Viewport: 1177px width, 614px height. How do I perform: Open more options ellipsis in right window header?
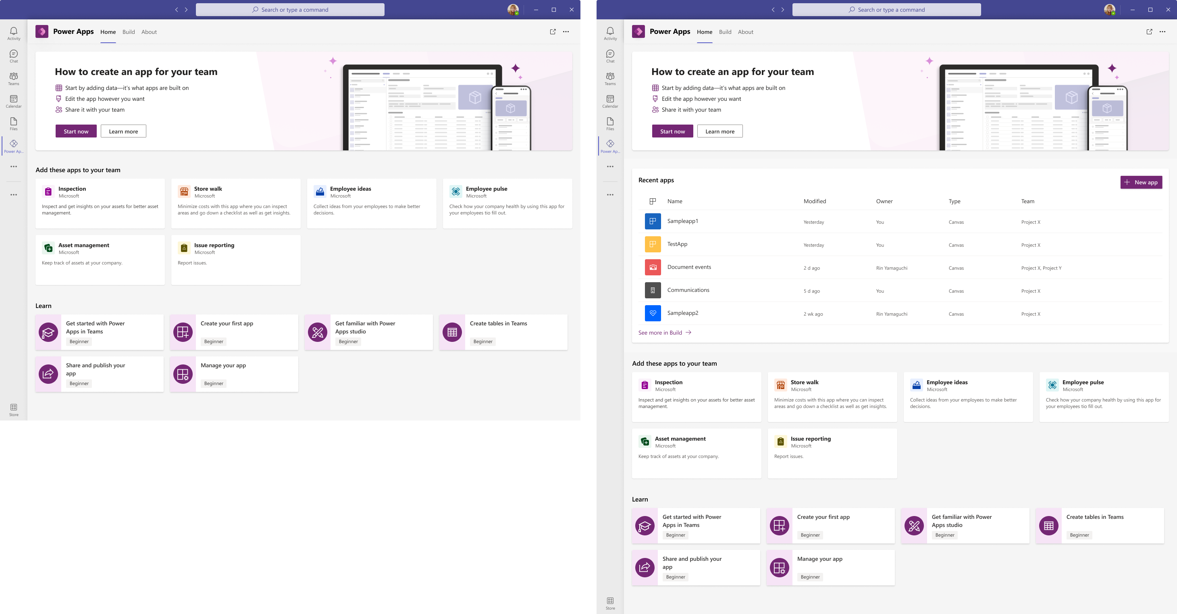coord(1162,31)
